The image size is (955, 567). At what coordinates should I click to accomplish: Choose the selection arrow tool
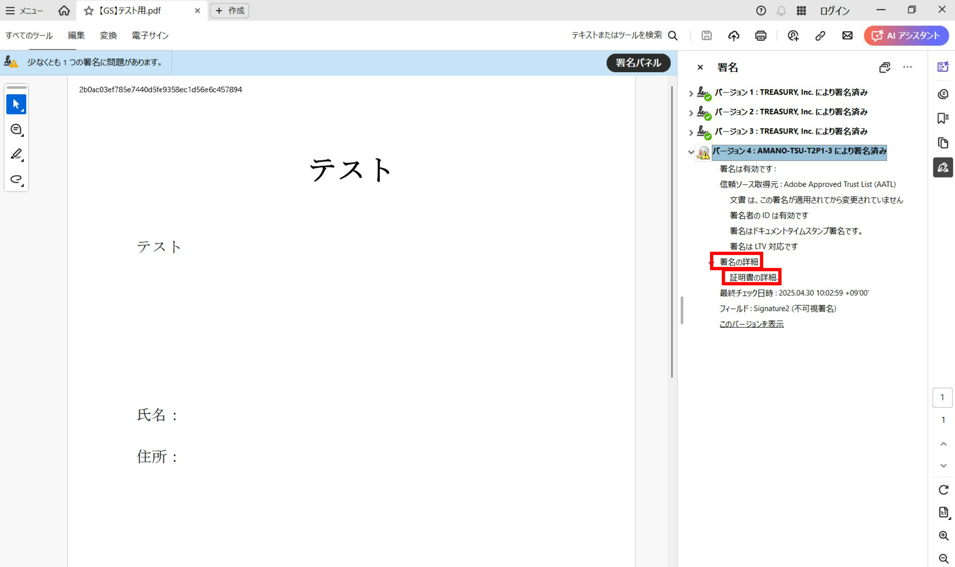[x=16, y=104]
